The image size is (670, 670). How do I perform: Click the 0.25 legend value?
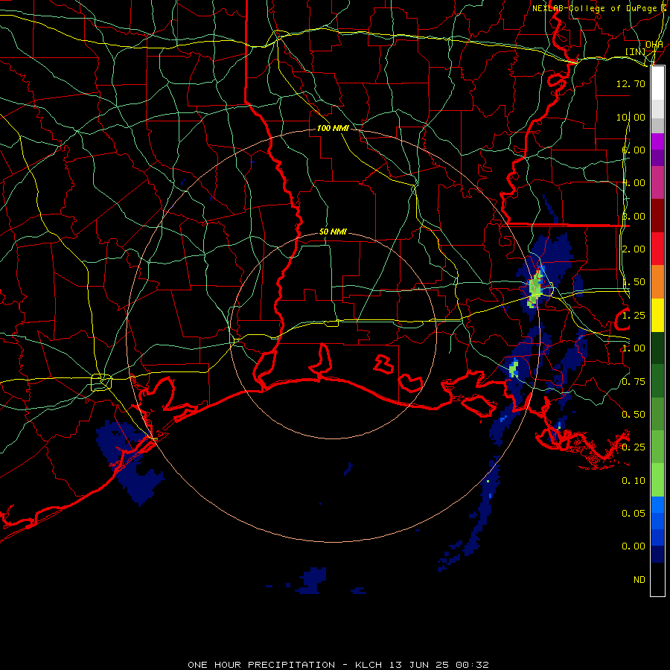634,447
